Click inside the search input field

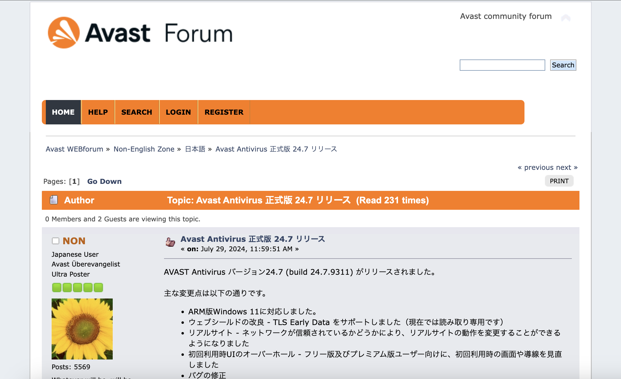tap(502, 65)
